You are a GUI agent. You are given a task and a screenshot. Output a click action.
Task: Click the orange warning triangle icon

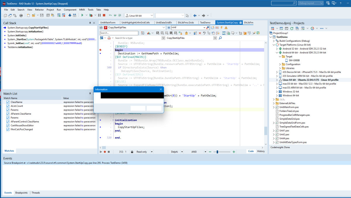(x=226, y=27)
